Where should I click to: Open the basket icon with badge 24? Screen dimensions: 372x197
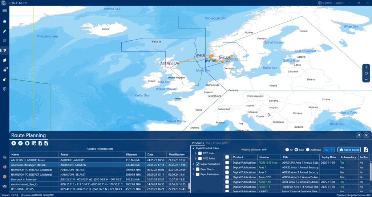4,70
